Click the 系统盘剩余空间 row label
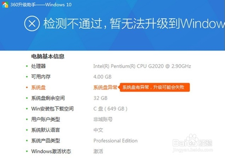Image resolution: width=225 pixels, height=158 pixels. (x=48, y=98)
